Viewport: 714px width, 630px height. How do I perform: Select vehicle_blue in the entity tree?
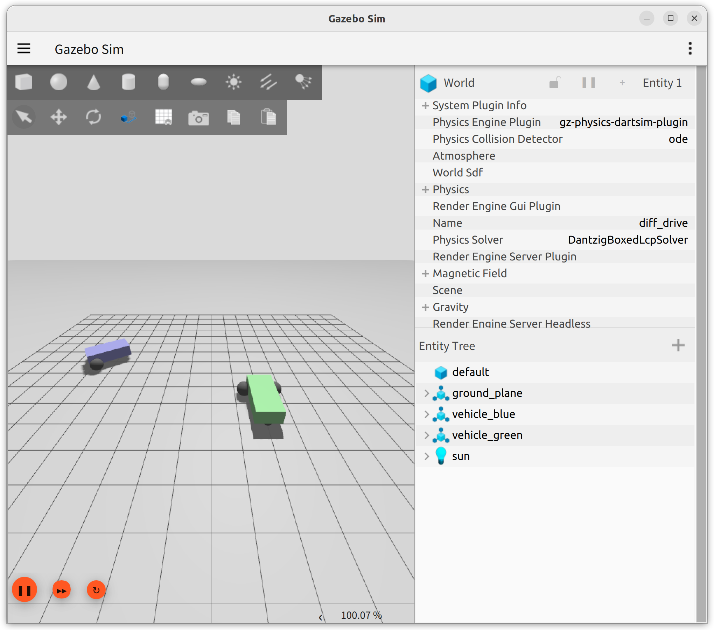(555, 414)
